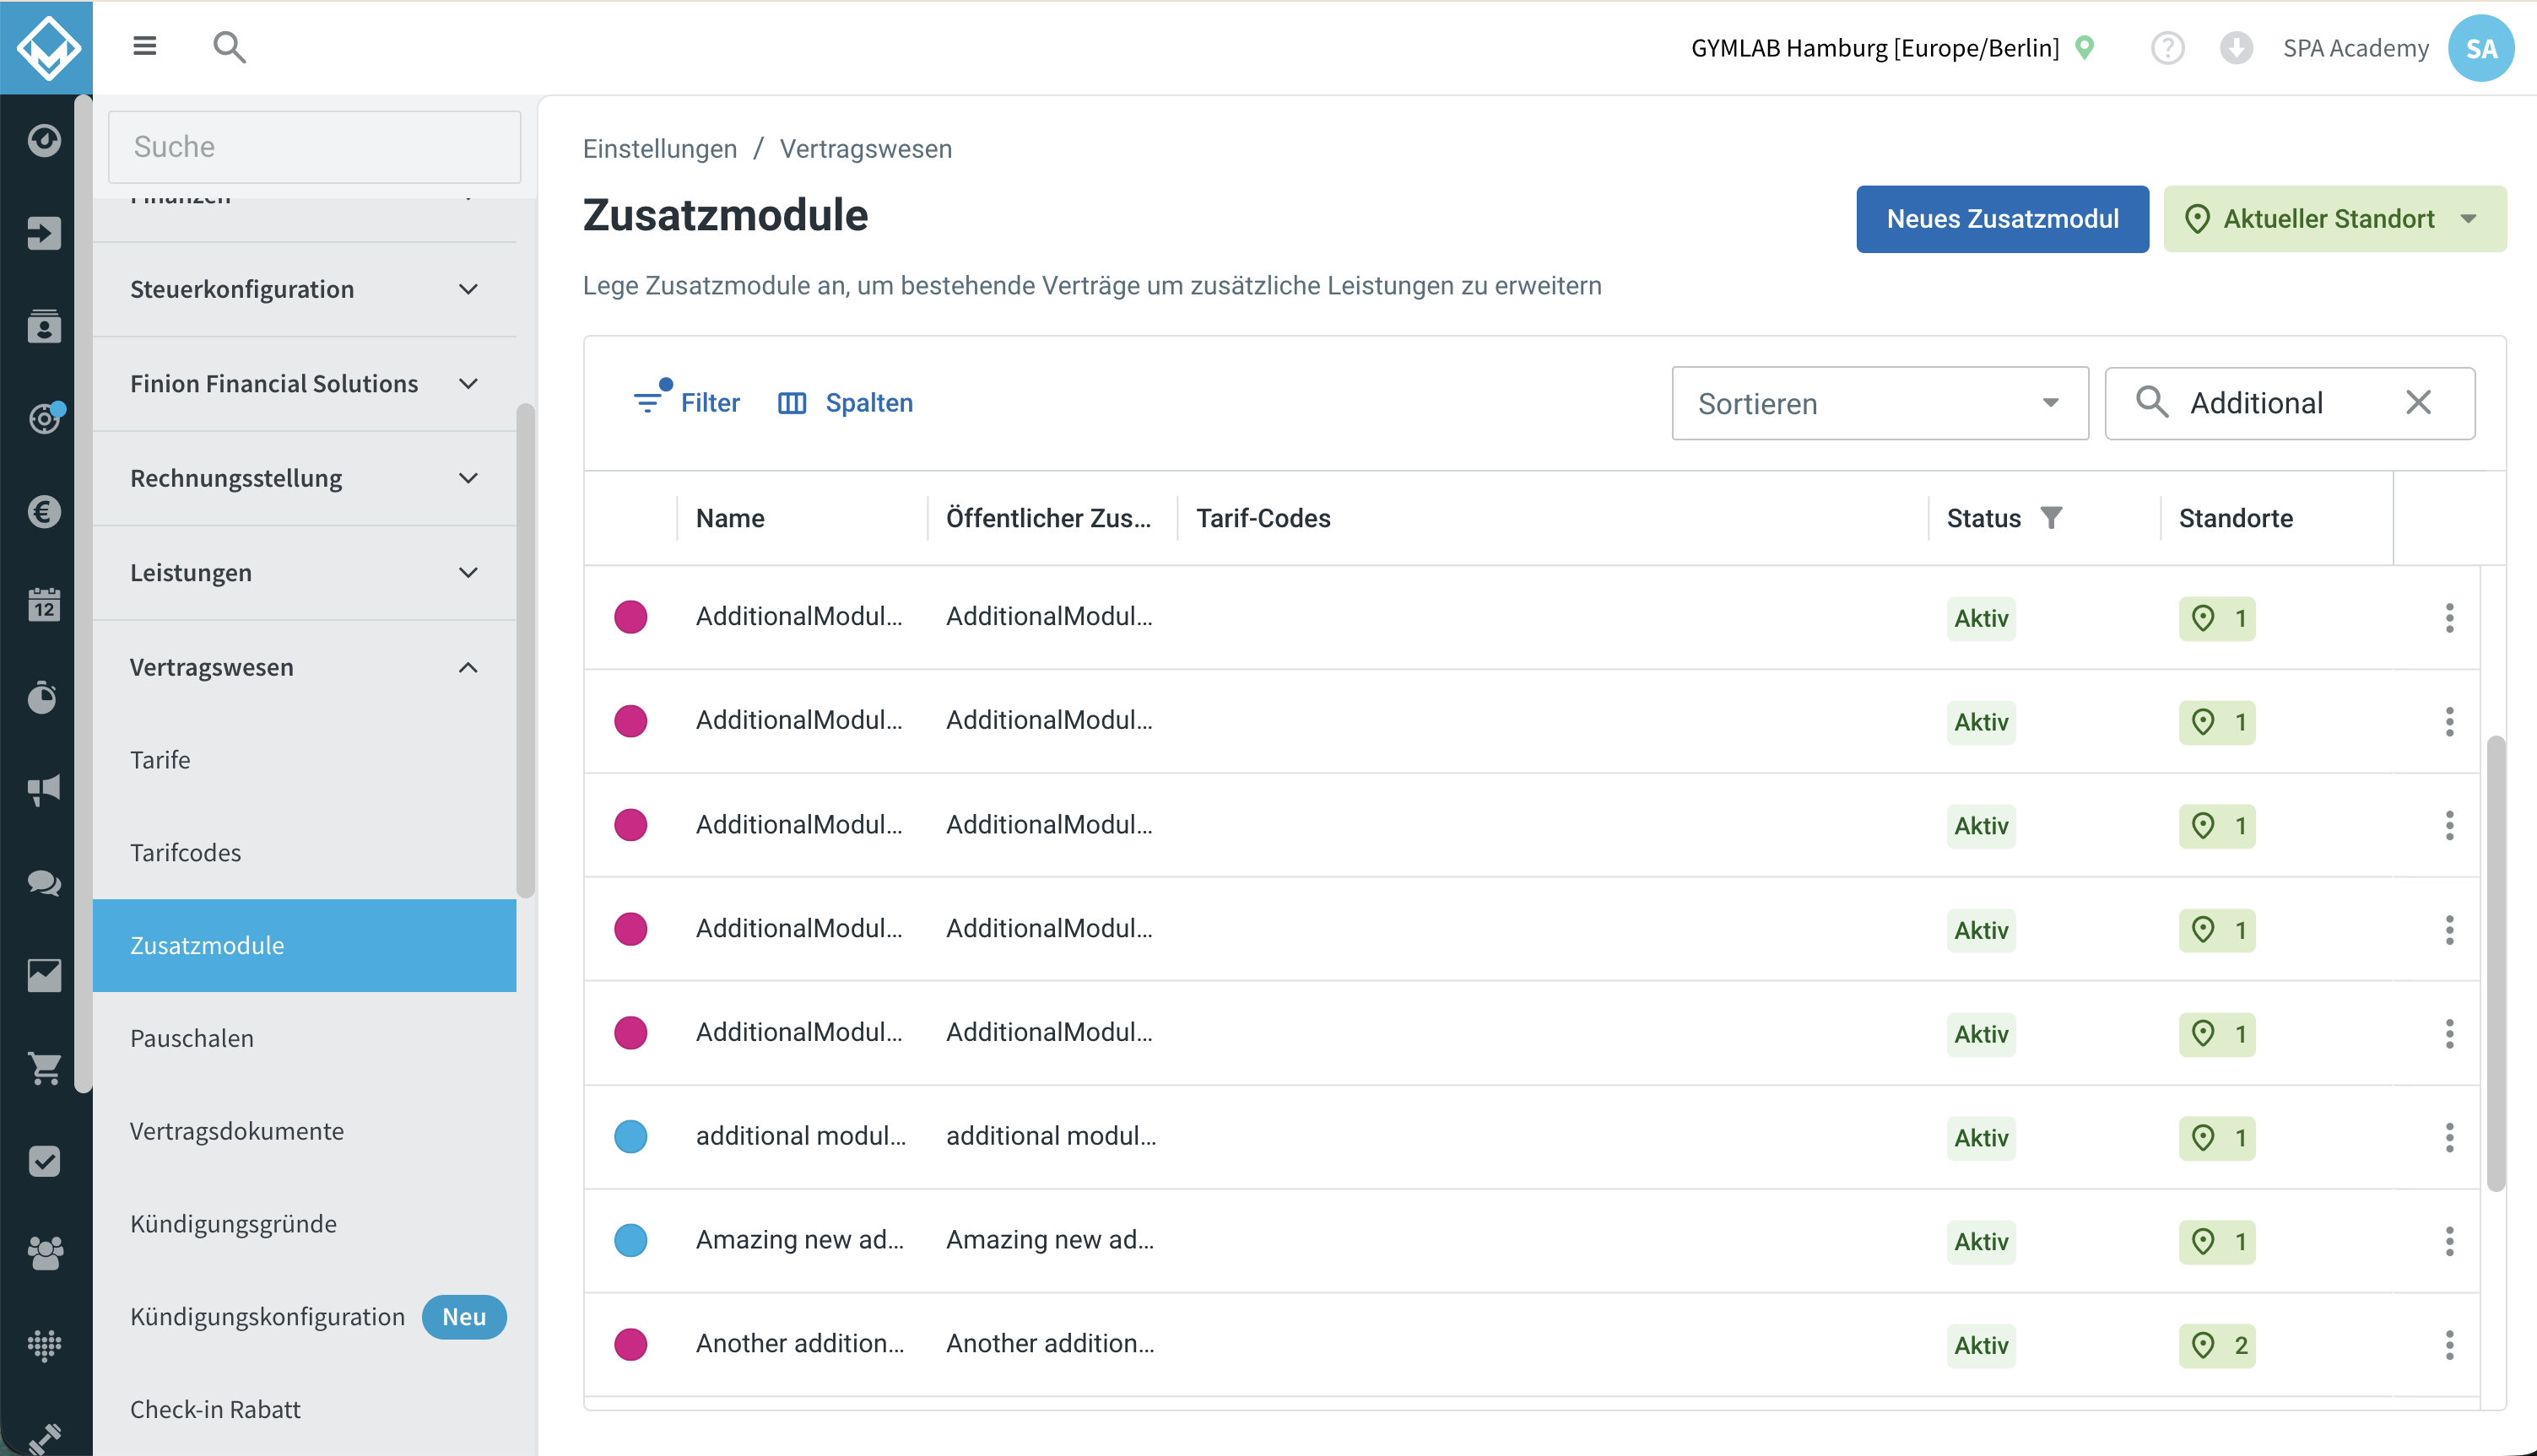The width and height of the screenshot is (2537, 1456).
Task: Follow the Einstellungen breadcrumb link
Action: pyautogui.click(x=659, y=149)
